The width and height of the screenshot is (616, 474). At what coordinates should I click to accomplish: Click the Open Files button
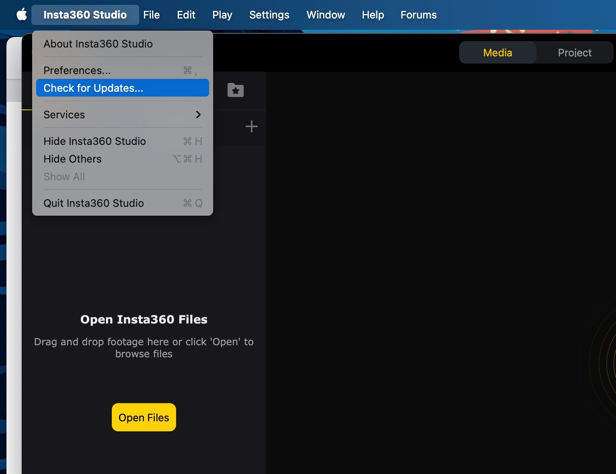pyautogui.click(x=144, y=417)
